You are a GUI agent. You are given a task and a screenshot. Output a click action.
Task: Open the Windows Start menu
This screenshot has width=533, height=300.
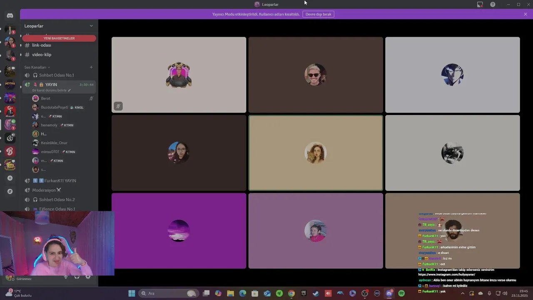(x=132, y=293)
